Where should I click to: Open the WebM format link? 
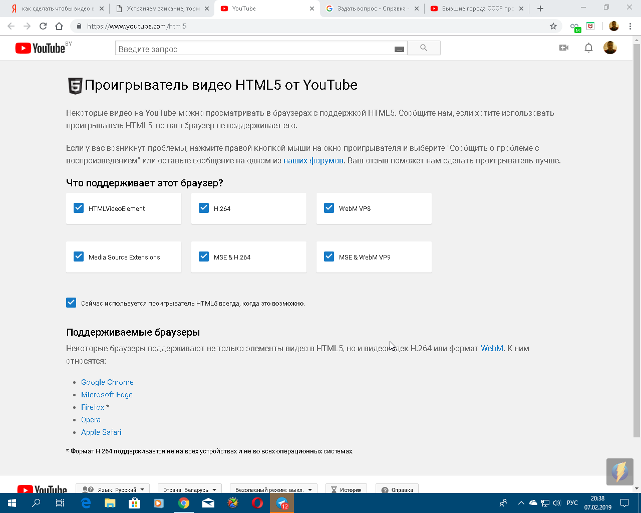(492, 348)
